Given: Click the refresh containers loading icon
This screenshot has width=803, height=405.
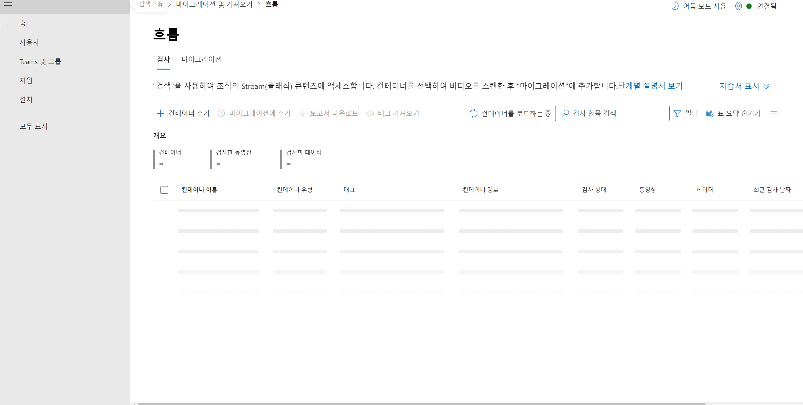Looking at the screenshot, I should coord(473,113).
